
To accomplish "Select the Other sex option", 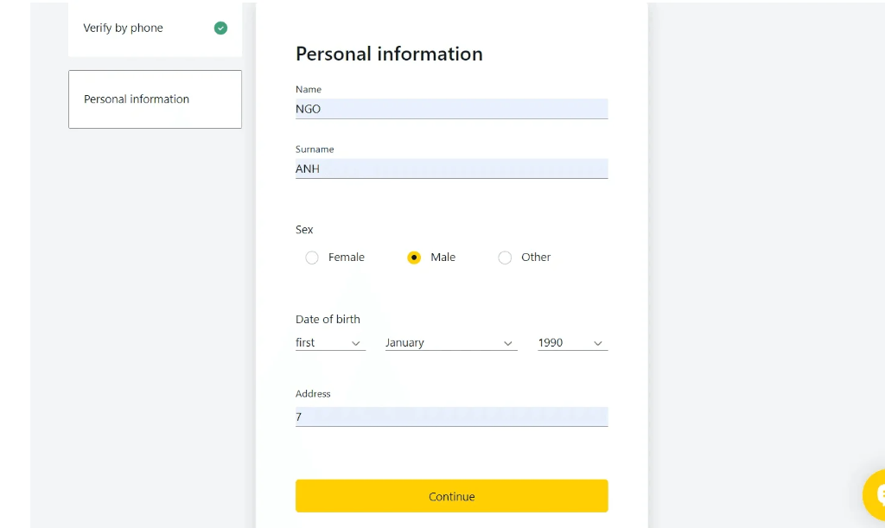I will (x=505, y=258).
